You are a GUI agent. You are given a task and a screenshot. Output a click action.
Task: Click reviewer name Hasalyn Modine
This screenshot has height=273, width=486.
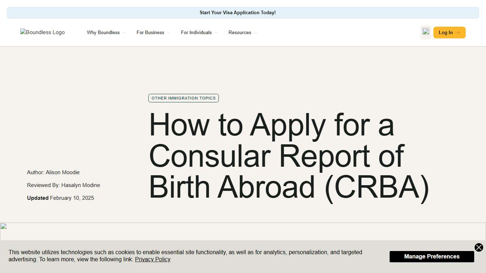(81, 185)
